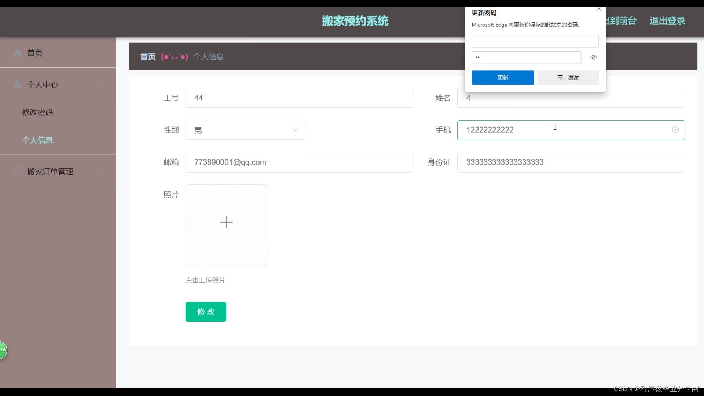
Task: Click the green floating badge at left edge
Action: pyautogui.click(x=3, y=350)
